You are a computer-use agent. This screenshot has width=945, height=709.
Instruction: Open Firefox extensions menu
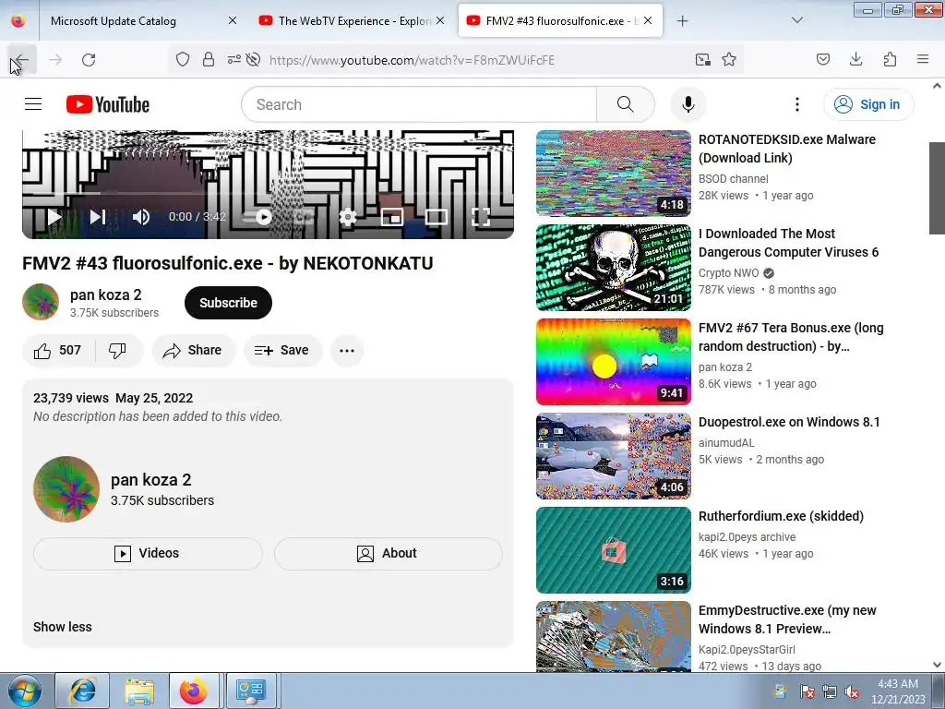coord(890,59)
